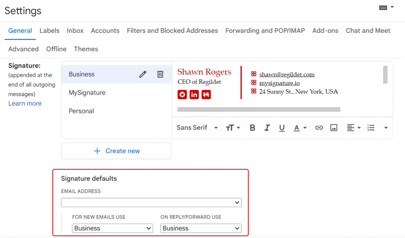Viewport: 405px width, 238px height.
Task: Toggle underline formatting in signature editor
Action: point(282,128)
